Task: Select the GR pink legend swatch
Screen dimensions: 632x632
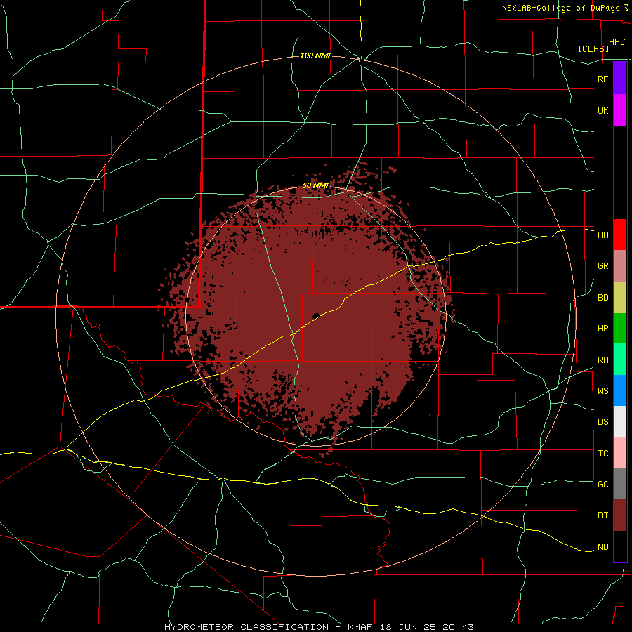Action: [x=620, y=266]
